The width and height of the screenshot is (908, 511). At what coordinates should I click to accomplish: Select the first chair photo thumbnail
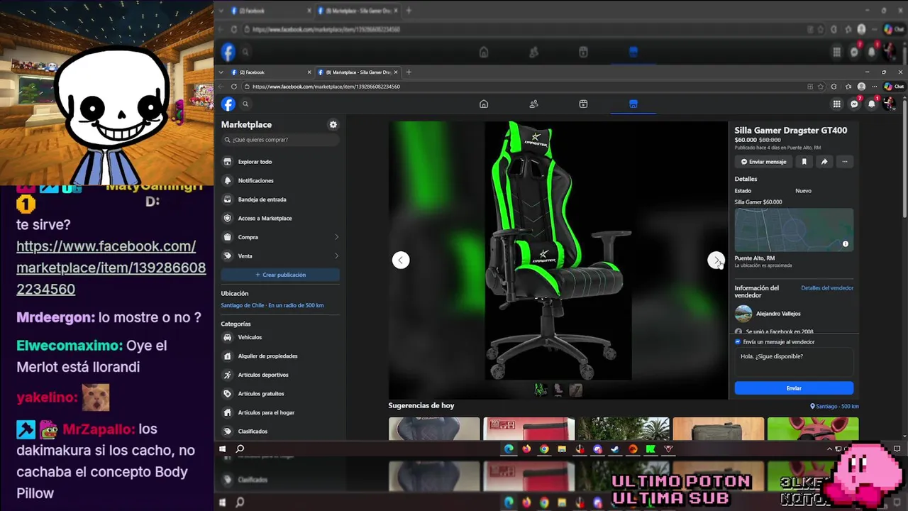(541, 390)
